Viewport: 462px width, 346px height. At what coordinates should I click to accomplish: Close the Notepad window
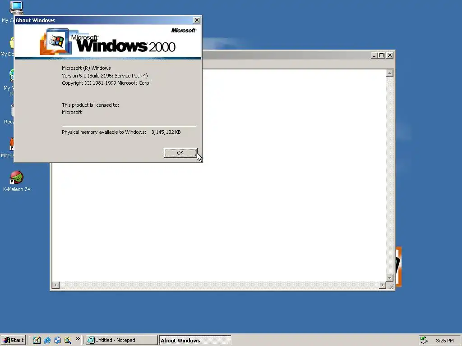tap(390, 55)
